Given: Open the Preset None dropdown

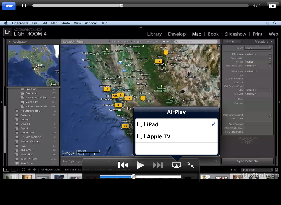Looking at the screenshot, I should (258, 48).
